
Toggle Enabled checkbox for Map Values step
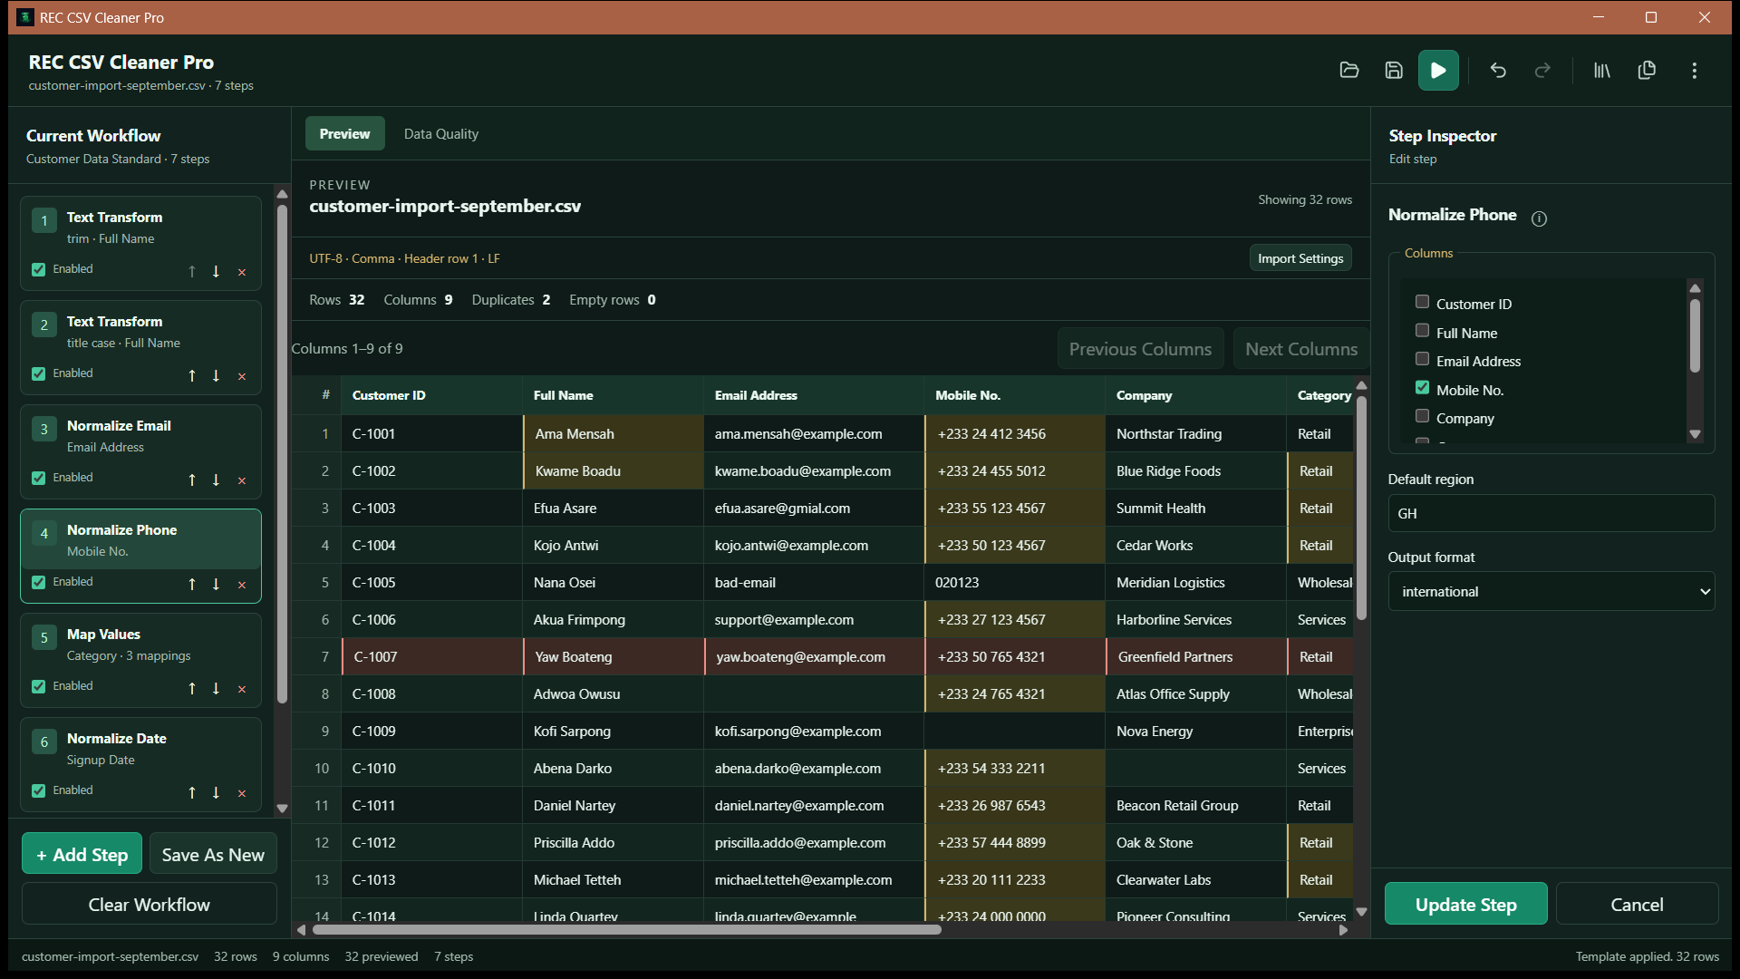point(39,686)
